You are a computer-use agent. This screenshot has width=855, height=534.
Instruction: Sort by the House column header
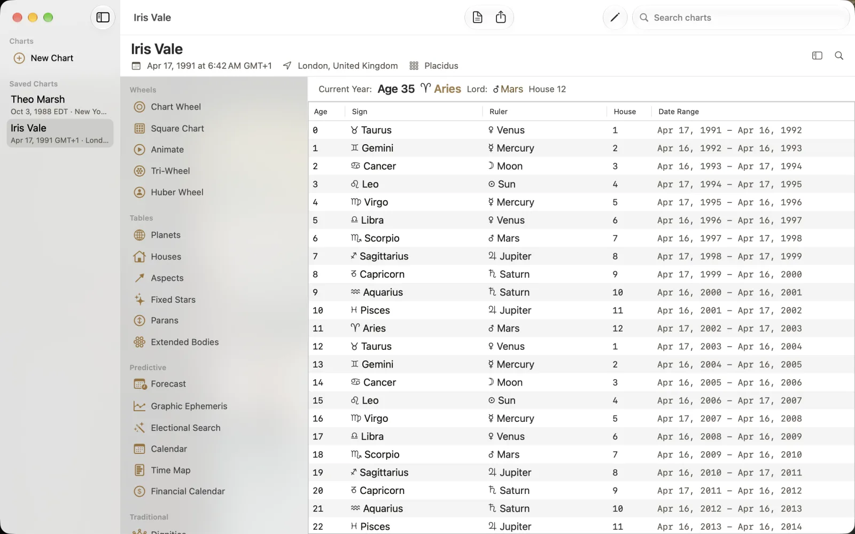(x=625, y=112)
